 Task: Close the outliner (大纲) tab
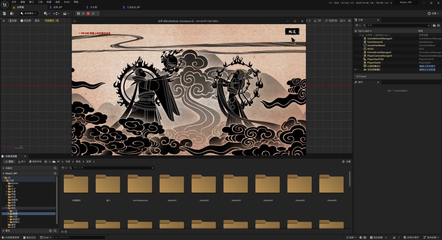point(378,20)
